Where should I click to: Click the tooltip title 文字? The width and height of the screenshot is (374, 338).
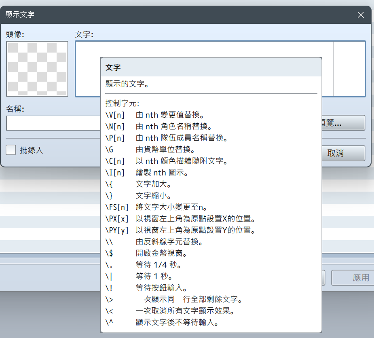[113, 68]
